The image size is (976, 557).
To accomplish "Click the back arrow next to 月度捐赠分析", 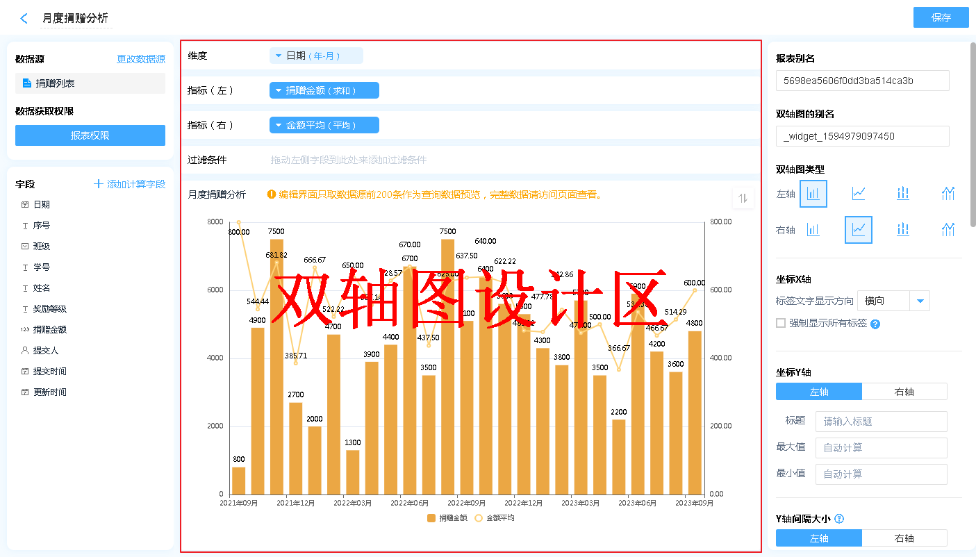I will point(24,19).
